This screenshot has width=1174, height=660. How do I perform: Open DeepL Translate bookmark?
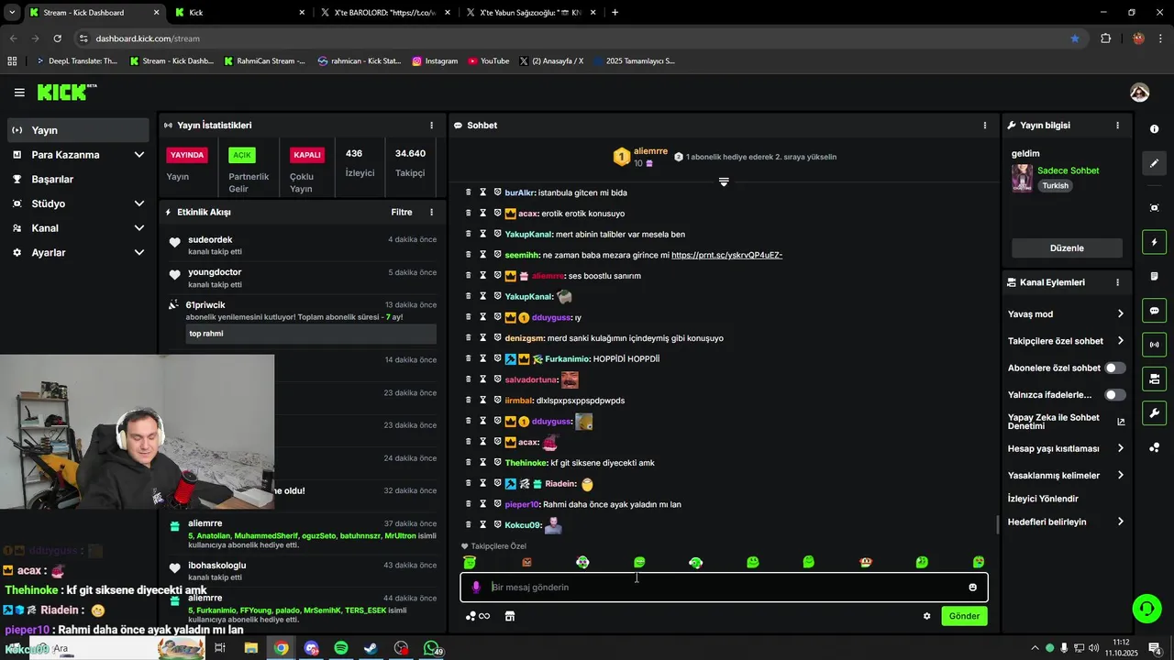pos(77,61)
